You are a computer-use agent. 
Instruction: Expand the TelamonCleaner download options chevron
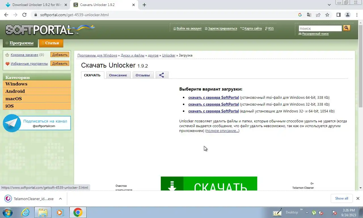(60, 199)
